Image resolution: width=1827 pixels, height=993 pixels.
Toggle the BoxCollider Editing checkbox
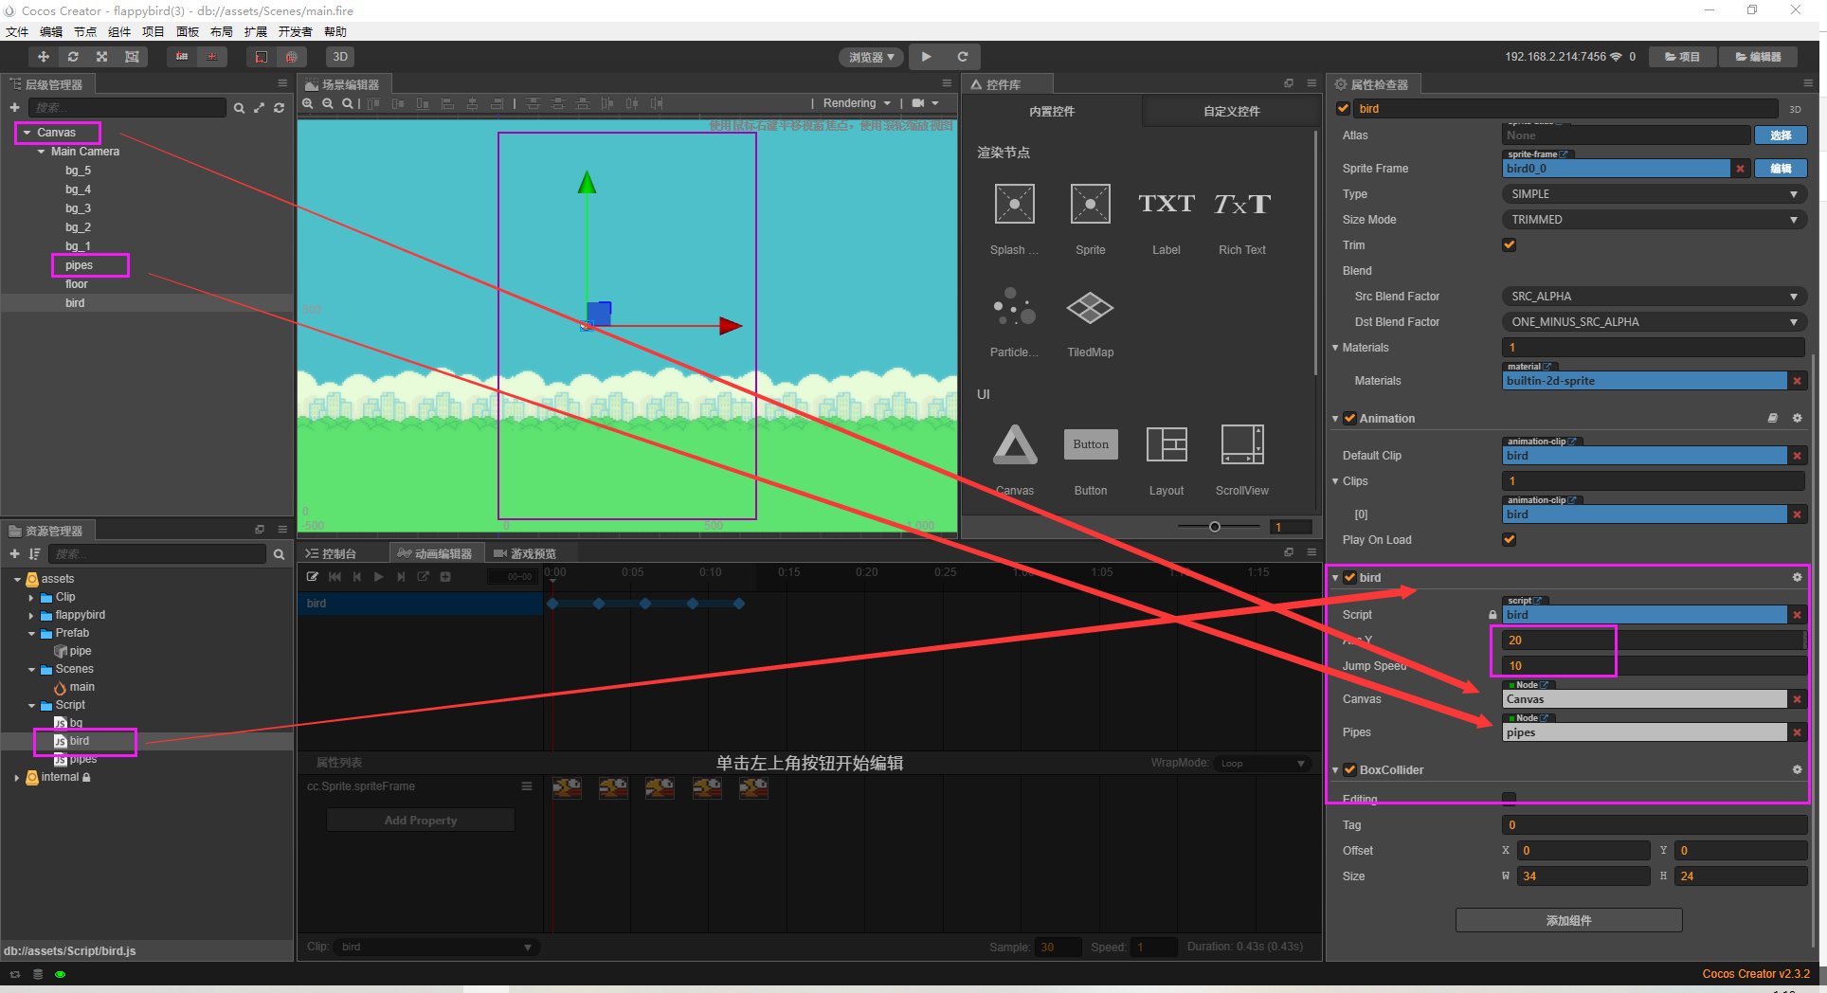[1510, 798]
